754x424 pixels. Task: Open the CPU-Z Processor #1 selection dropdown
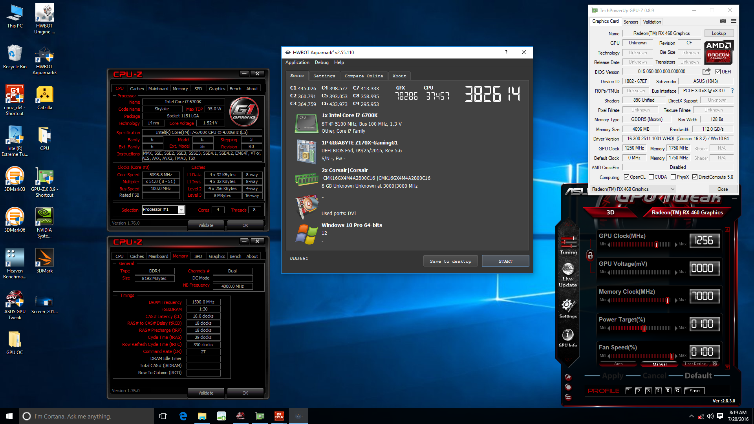pos(163,210)
